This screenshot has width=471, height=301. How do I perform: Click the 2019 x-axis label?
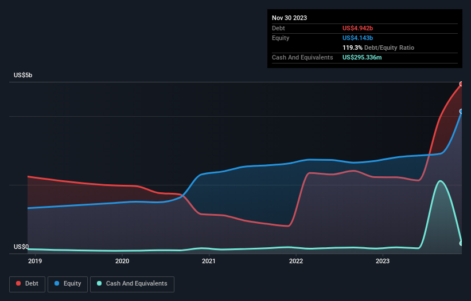35,261
